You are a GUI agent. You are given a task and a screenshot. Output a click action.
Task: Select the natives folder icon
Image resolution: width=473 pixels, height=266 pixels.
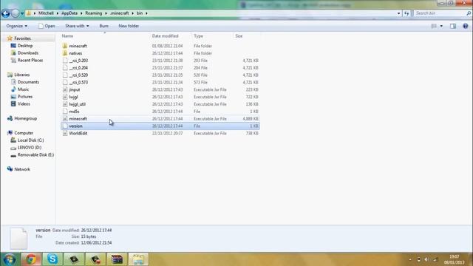point(65,53)
